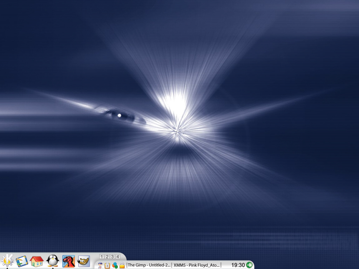
Task: Click the Tux penguin icon
Action: (x=53, y=261)
